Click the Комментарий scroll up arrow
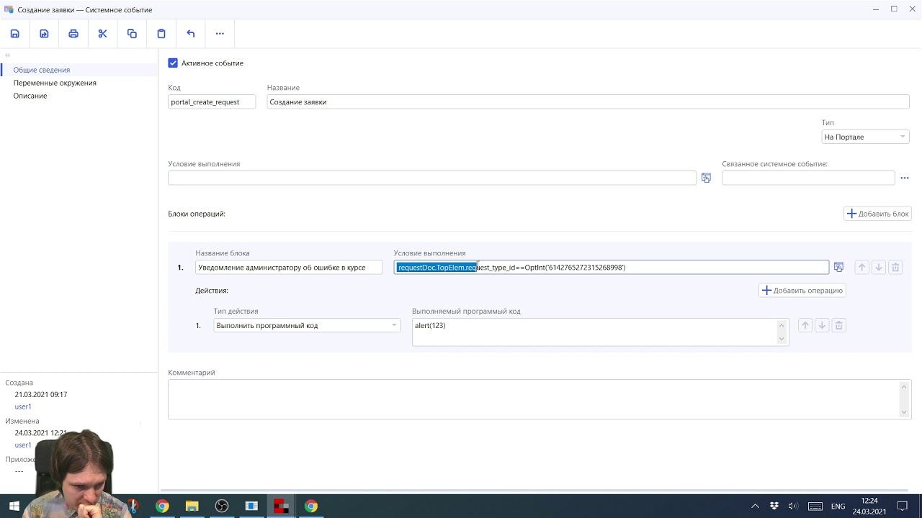Screen dimensions: 922x518 click(x=905, y=386)
